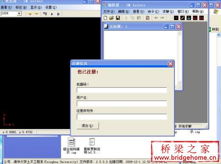This screenshot has height=164, width=221.
Task: Select the support constraint tool icon
Action: 189,18
